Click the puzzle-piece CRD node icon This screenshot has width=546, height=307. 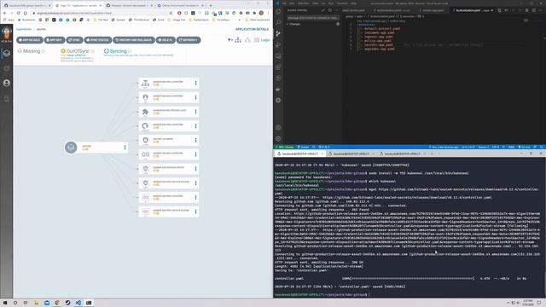[145, 112]
